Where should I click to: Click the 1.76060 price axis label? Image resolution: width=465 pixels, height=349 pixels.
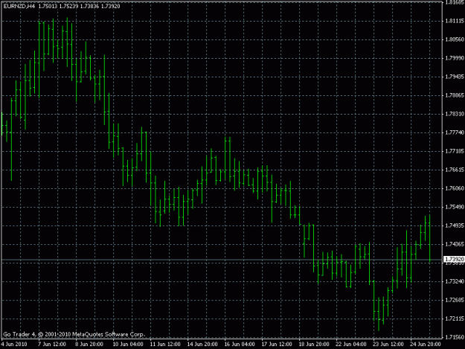(x=455, y=188)
